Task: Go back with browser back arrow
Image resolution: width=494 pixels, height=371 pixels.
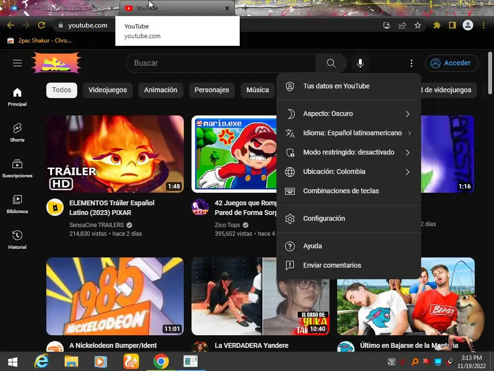Action: click(x=11, y=25)
